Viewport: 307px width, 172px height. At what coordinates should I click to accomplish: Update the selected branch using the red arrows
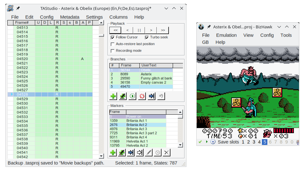pos(142,96)
